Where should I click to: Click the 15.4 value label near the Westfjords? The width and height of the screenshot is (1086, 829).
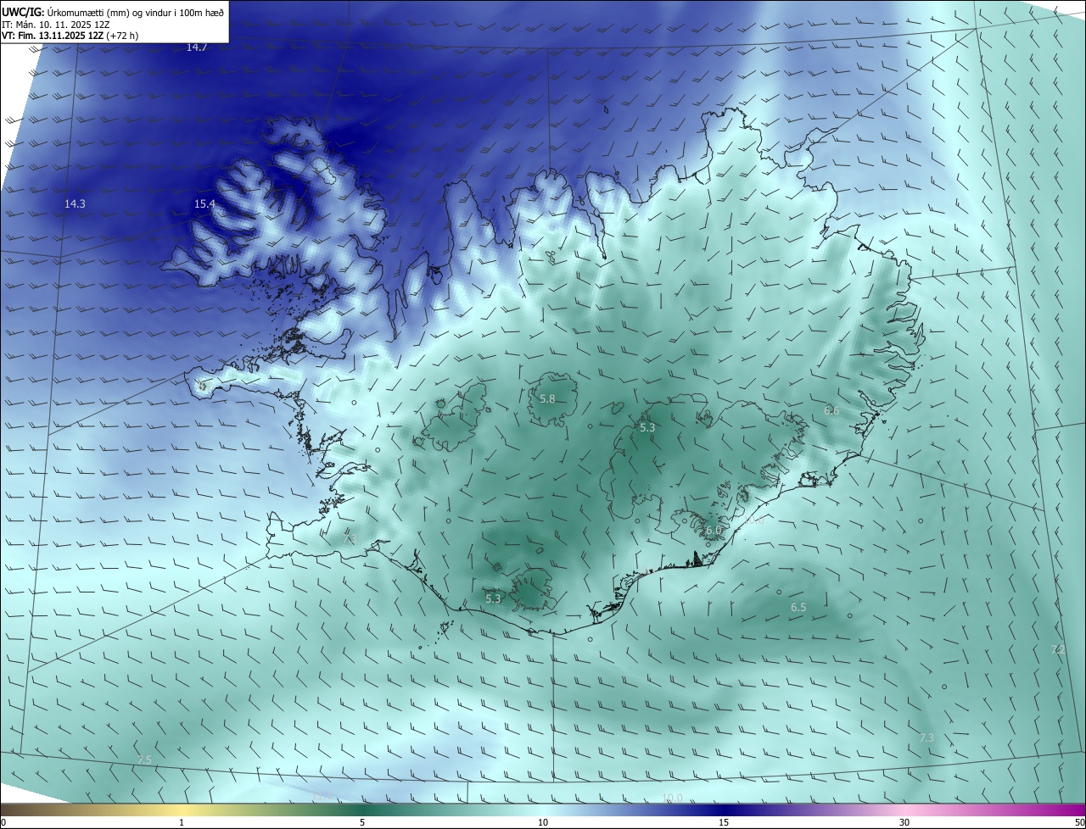[x=204, y=203]
